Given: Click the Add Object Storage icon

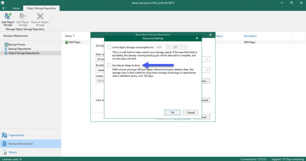Looking at the screenshot, I should coord(8,16).
